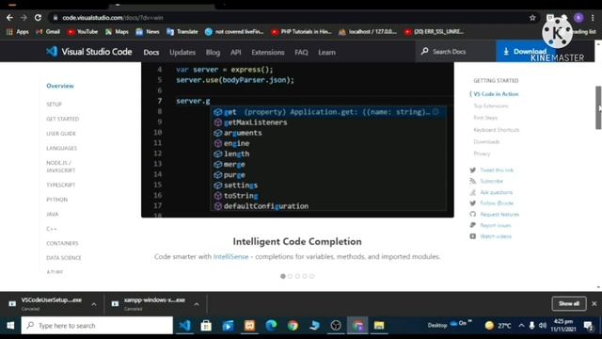Open the FAQ menu item
Viewport: 602px width, 339px height.
301,53
